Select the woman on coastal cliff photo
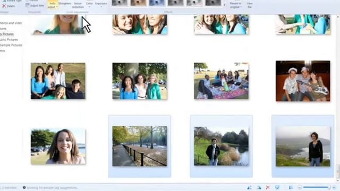This screenshot has height=191, width=340. [303, 146]
